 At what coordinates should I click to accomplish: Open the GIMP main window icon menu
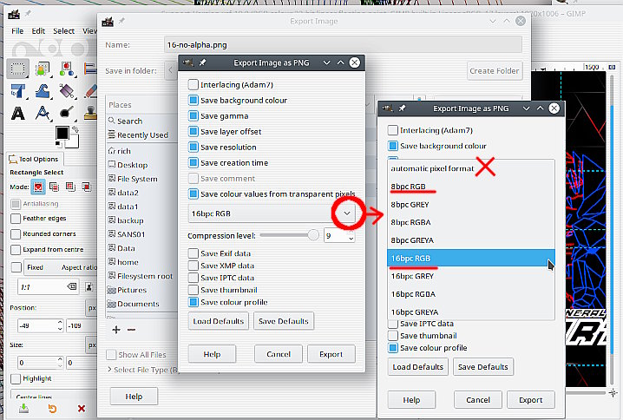tap(14, 15)
